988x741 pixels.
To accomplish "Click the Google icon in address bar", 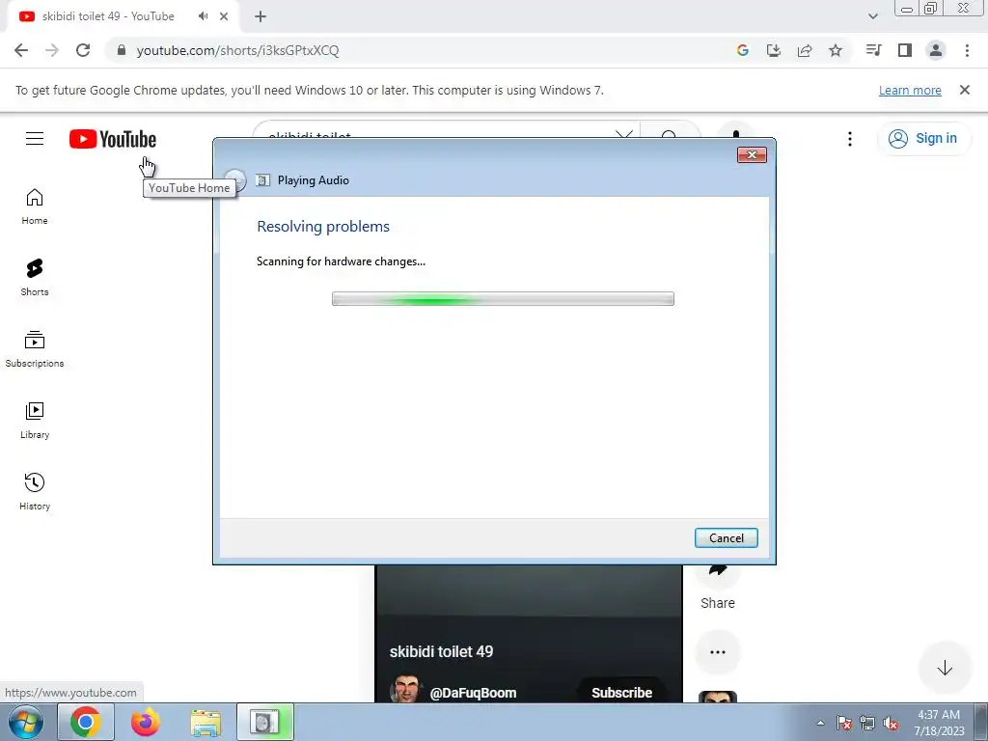I will (743, 50).
